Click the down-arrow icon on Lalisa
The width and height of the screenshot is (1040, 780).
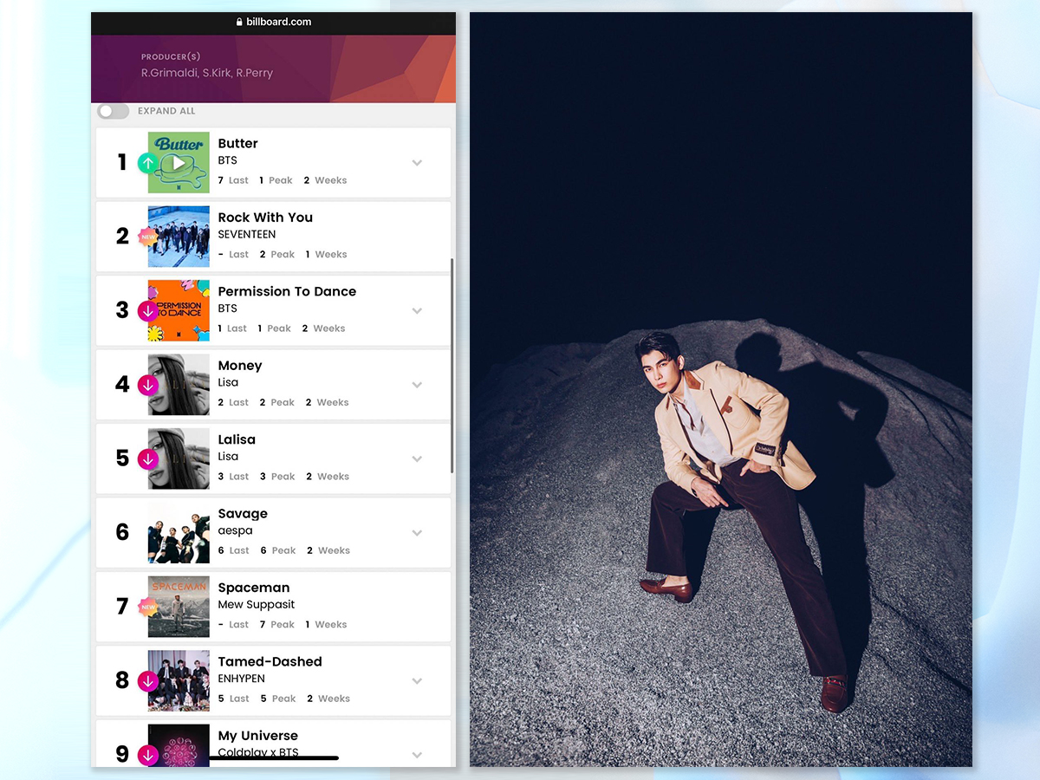coord(148,458)
